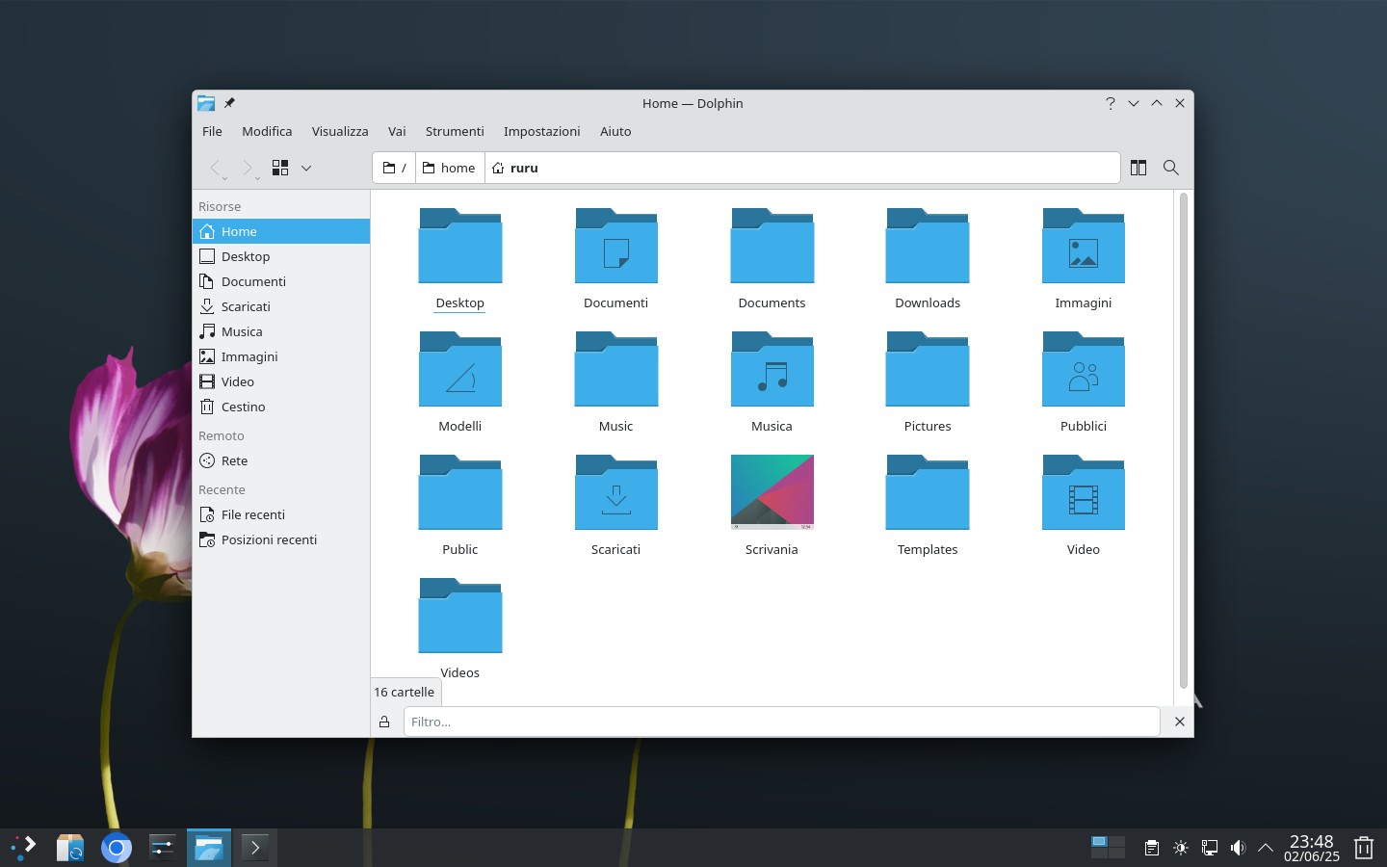The width and height of the screenshot is (1387, 867).
Task: Toggle the pin window icon in titlebar
Action: pos(229,103)
